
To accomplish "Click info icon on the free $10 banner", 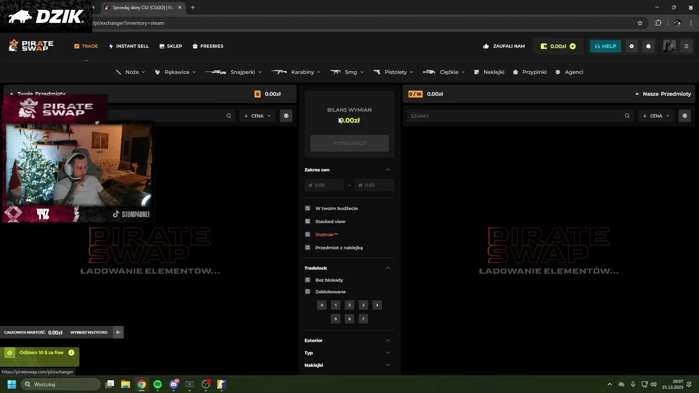I will click(71, 353).
